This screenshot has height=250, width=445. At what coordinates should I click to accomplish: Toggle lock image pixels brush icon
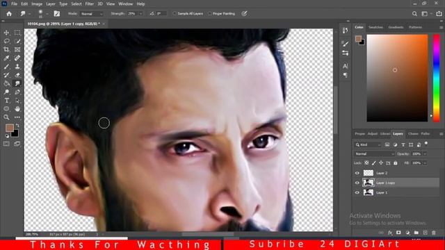click(374, 163)
